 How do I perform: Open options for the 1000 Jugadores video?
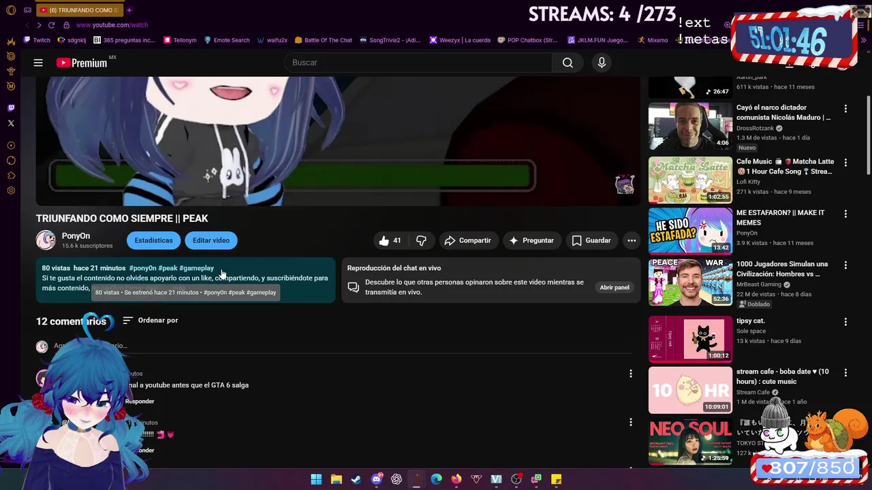tap(845, 265)
